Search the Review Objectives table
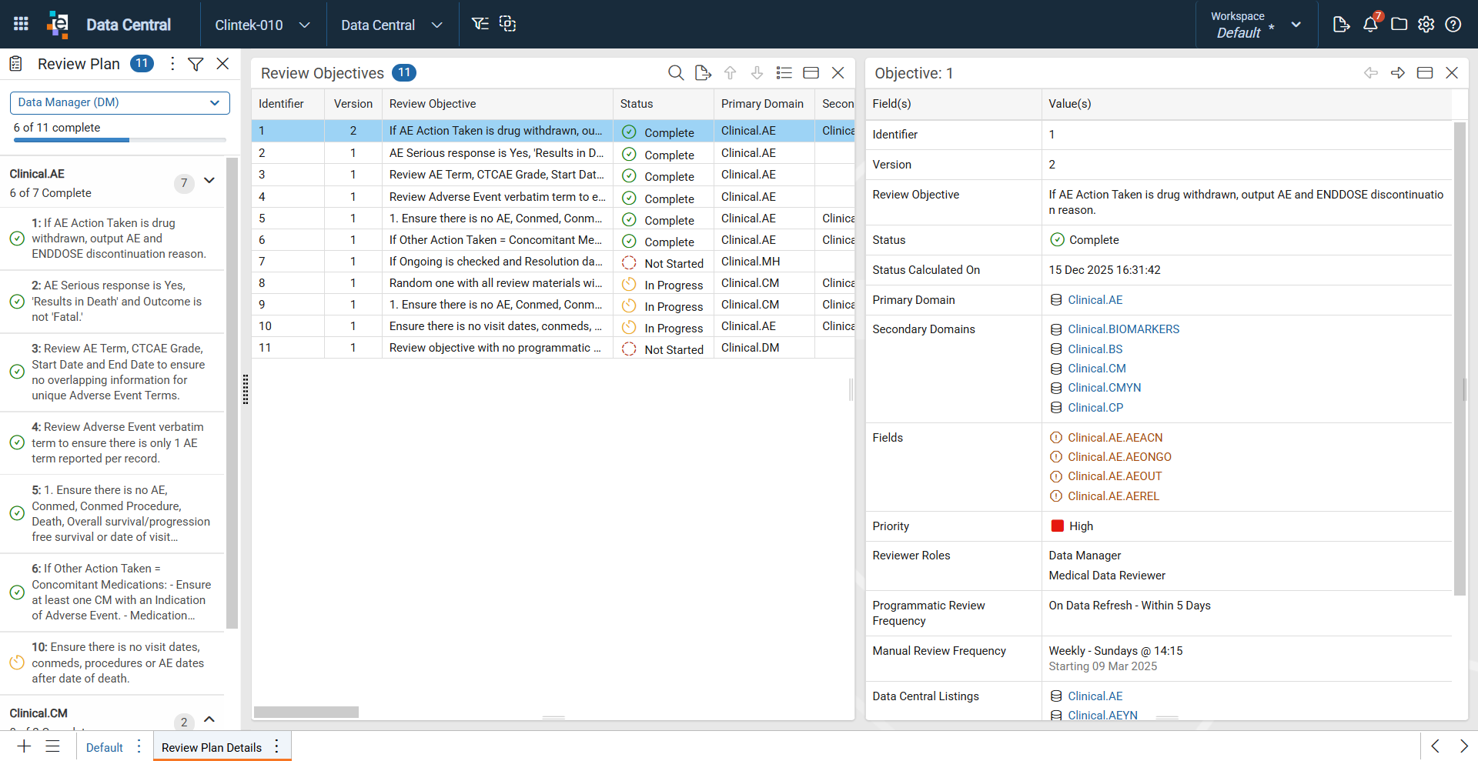 [676, 73]
